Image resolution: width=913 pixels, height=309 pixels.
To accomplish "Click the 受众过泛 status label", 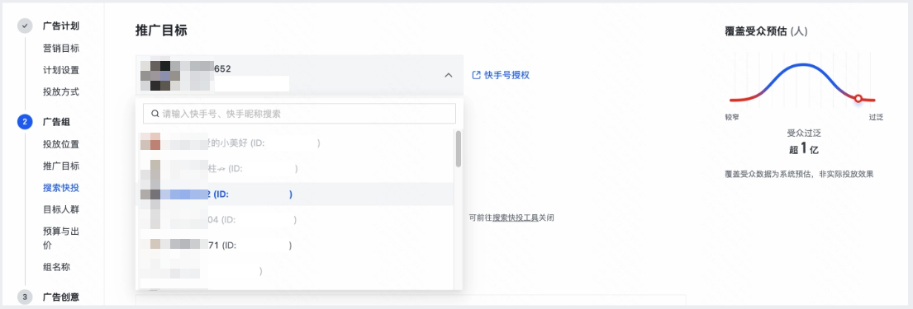I will [x=804, y=133].
